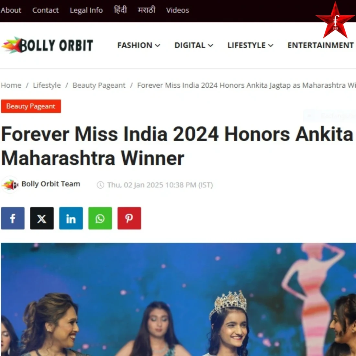
Task: Pin article on Pinterest
Action: tap(129, 218)
